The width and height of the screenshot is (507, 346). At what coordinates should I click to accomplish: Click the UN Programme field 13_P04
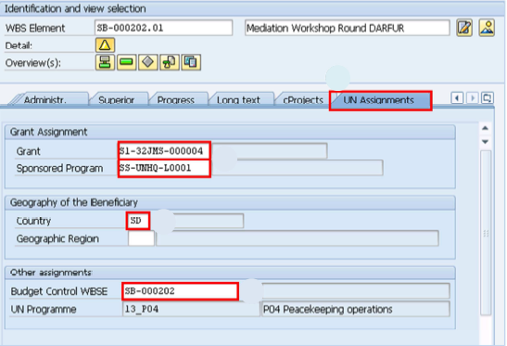[x=191, y=309]
